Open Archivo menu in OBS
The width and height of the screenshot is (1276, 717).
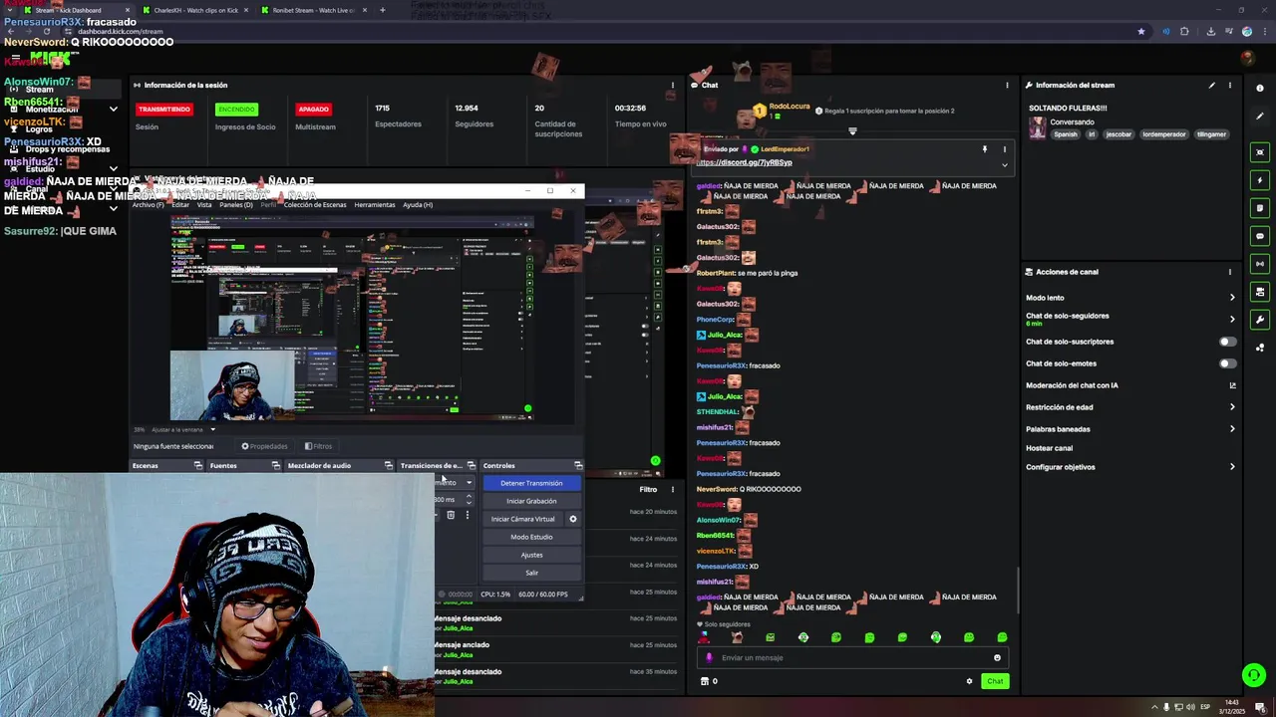pos(148,205)
